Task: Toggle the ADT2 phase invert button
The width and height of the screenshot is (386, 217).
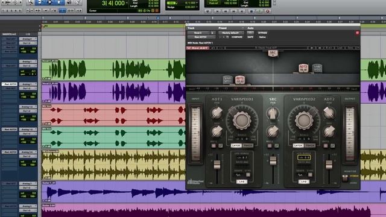Action: tap(332, 146)
